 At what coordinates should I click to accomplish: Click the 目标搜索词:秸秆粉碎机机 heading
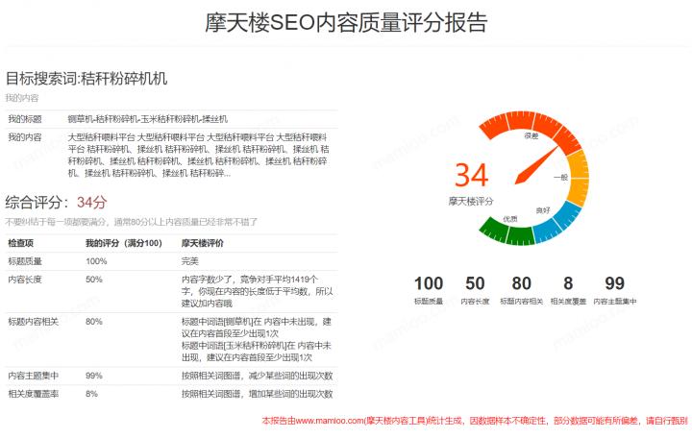click(86, 79)
